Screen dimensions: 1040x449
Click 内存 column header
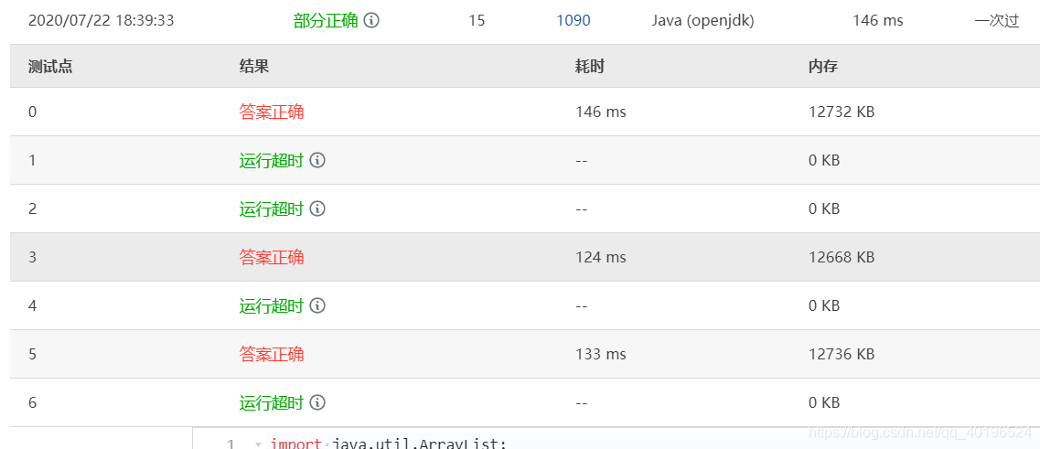(x=823, y=67)
